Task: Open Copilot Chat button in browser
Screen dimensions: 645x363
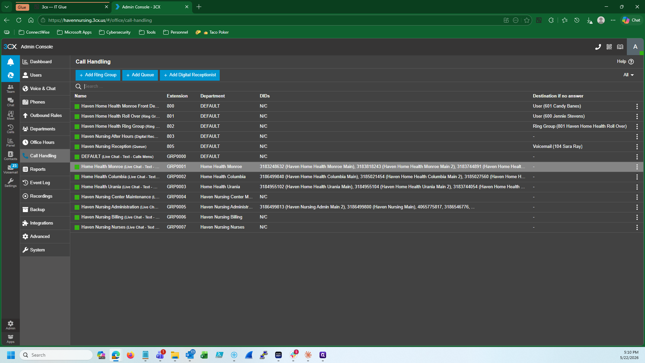Action: 631,20
